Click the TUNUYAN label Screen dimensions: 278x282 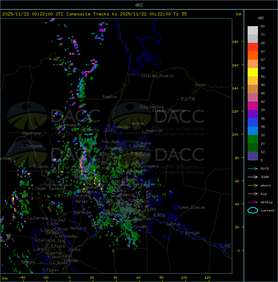[71, 261]
